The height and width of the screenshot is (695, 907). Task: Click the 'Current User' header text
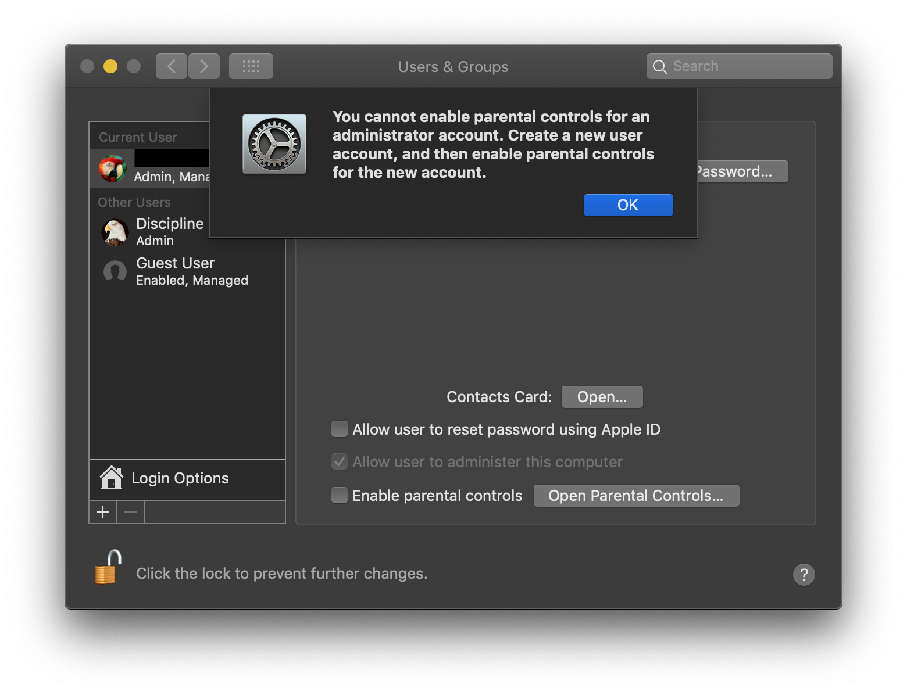pos(138,137)
